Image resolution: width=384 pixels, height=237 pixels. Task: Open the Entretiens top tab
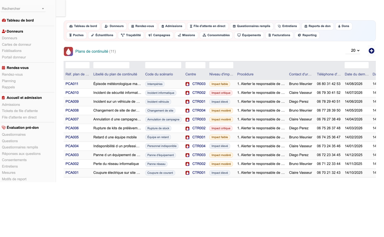[x=287, y=26]
